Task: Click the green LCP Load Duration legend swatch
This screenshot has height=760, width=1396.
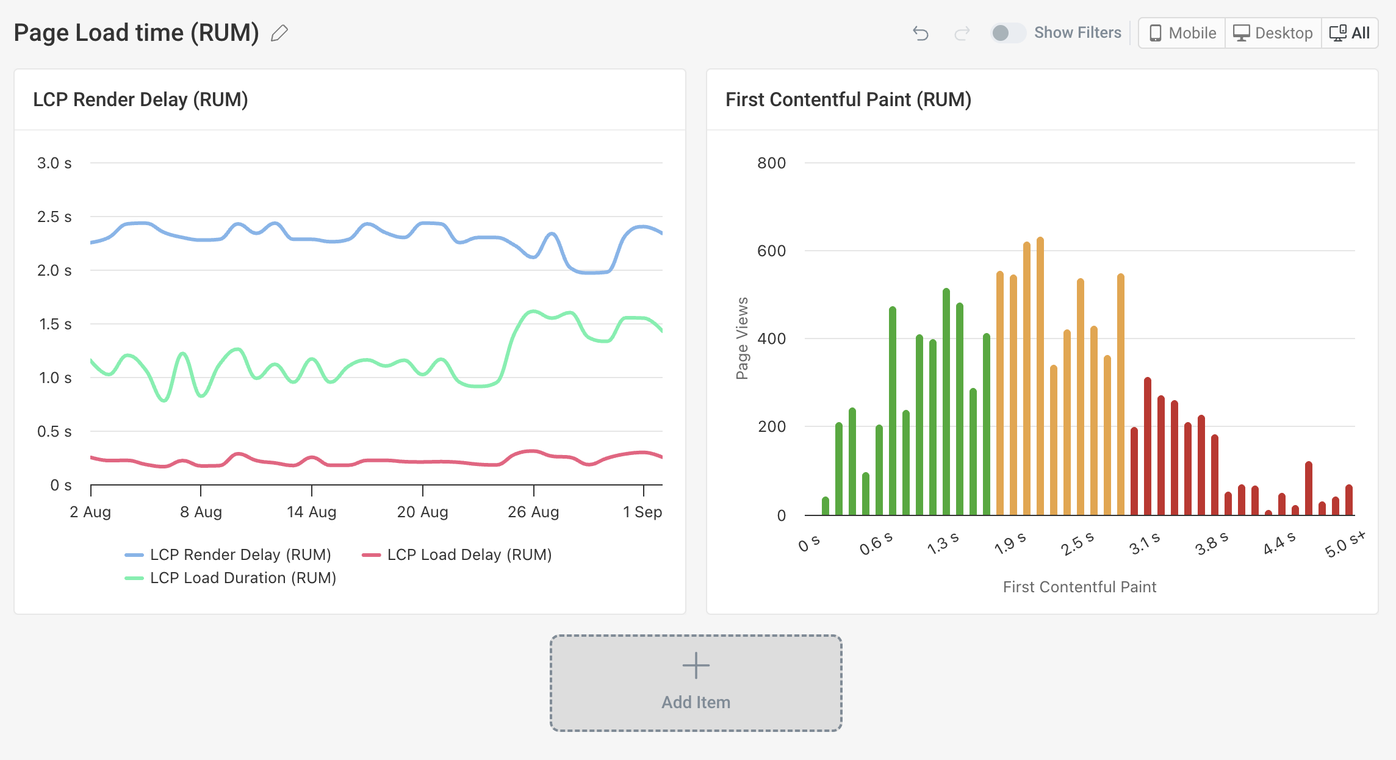Action: point(134,578)
